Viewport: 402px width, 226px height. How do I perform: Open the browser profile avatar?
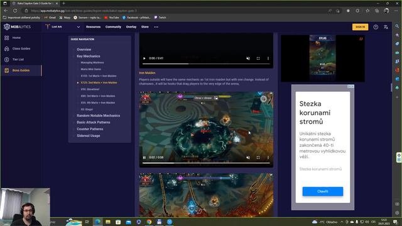pyautogui.click(x=386, y=11)
